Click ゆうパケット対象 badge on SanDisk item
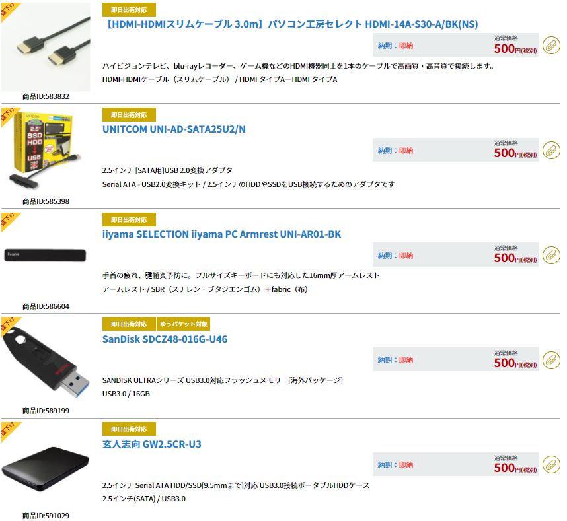The image size is (567, 521). click(x=184, y=324)
